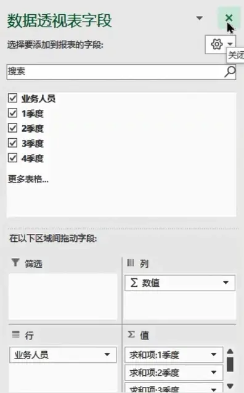The image size is (244, 393).
Task: Click the columns area icon
Action: 131,263
